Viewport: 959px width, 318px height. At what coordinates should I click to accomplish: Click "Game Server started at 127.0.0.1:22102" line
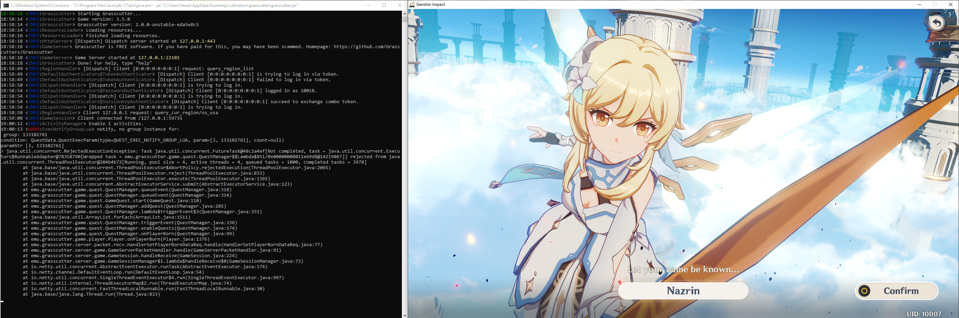coord(90,58)
